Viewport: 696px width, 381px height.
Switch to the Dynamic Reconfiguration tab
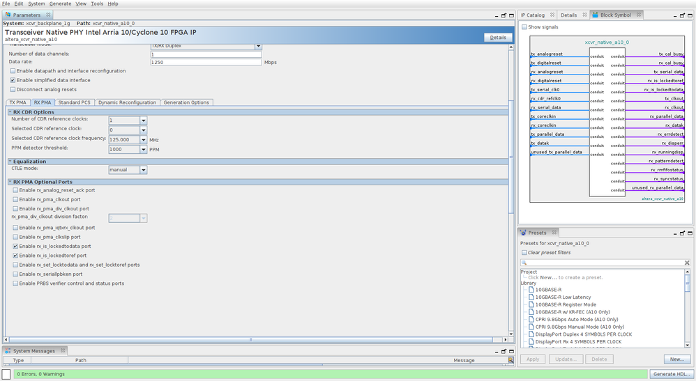click(128, 102)
